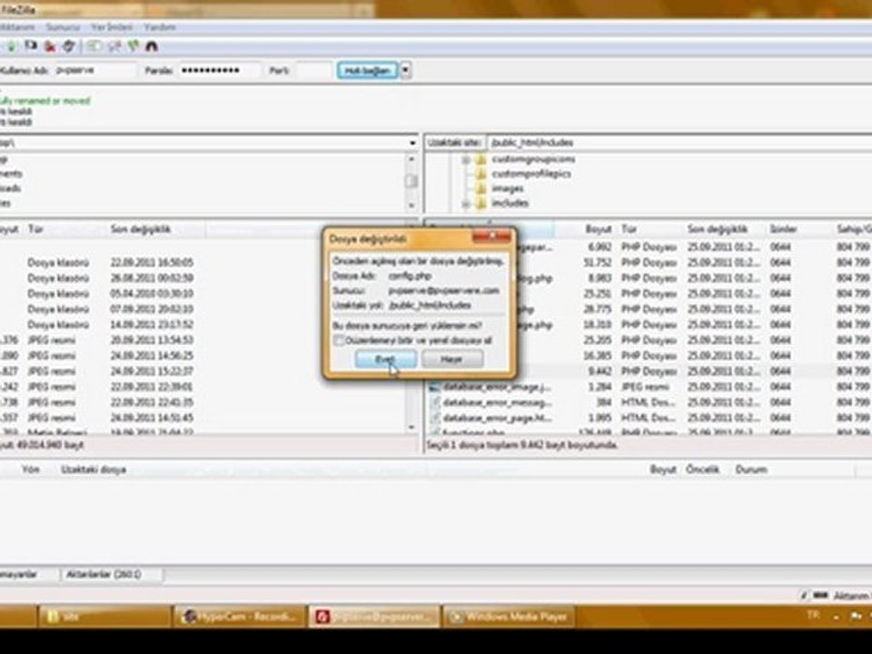Image resolution: width=872 pixels, height=654 pixels.
Task: Sort local list by Tür column
Action: (x=35, y=229)
